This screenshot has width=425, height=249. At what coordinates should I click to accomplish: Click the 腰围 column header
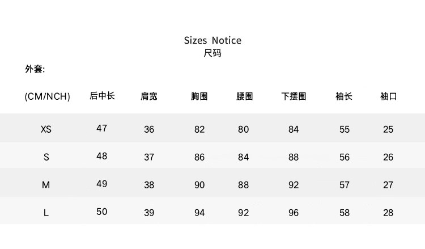point(244,96)
